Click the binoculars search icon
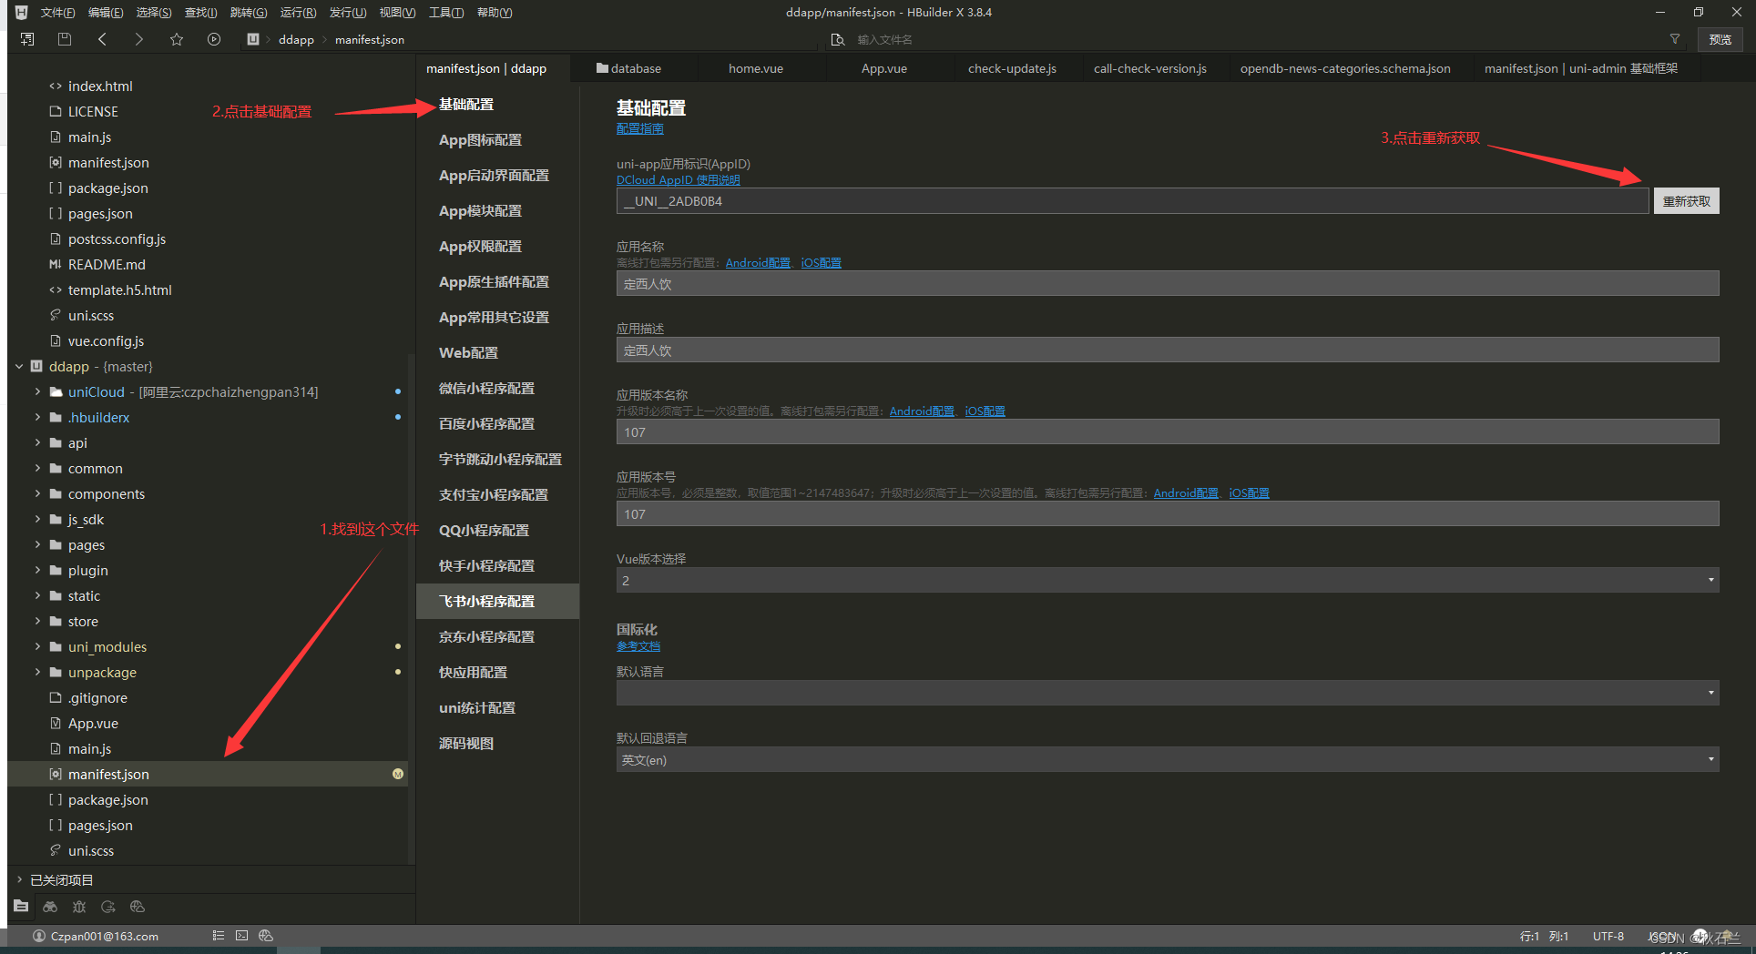This screenshot has width=1756, height=954. [x=50, y=907]
